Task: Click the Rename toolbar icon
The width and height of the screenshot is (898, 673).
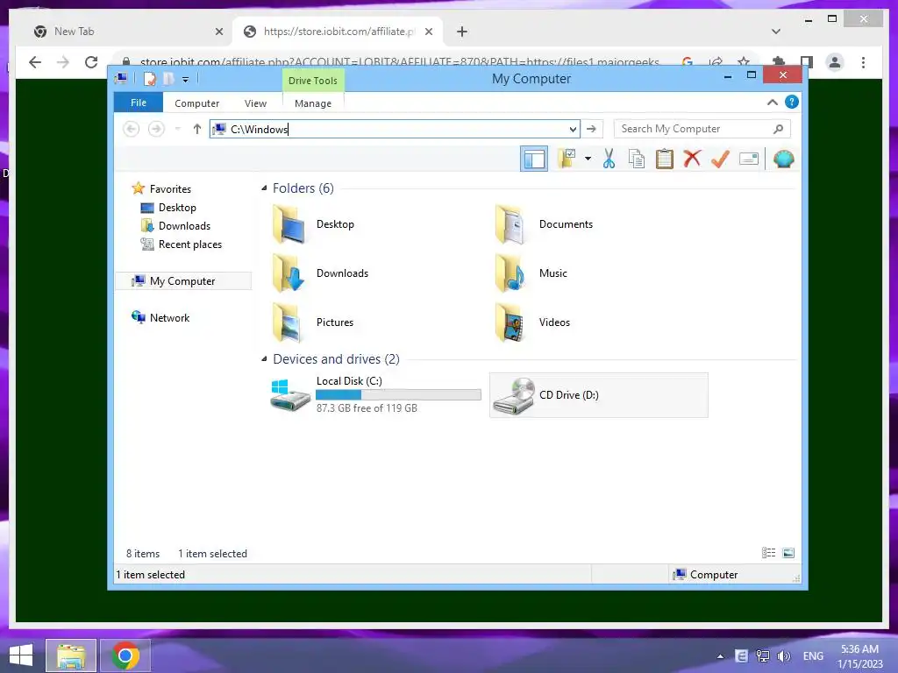Action: 749,159
